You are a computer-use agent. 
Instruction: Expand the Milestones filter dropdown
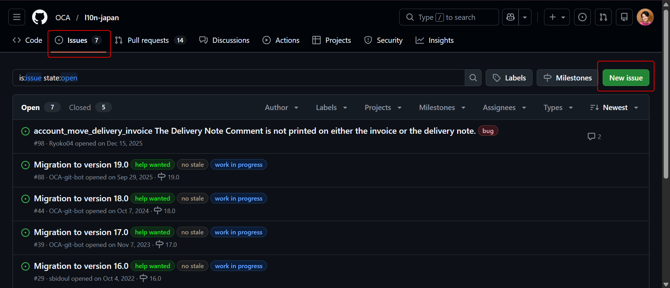[442, 108]
